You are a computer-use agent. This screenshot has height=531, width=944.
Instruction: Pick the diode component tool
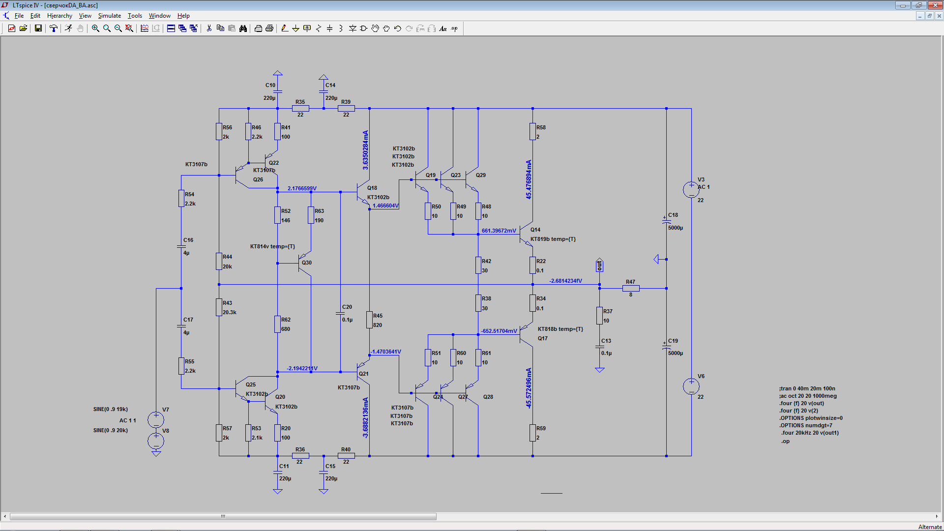pos(353,29)
